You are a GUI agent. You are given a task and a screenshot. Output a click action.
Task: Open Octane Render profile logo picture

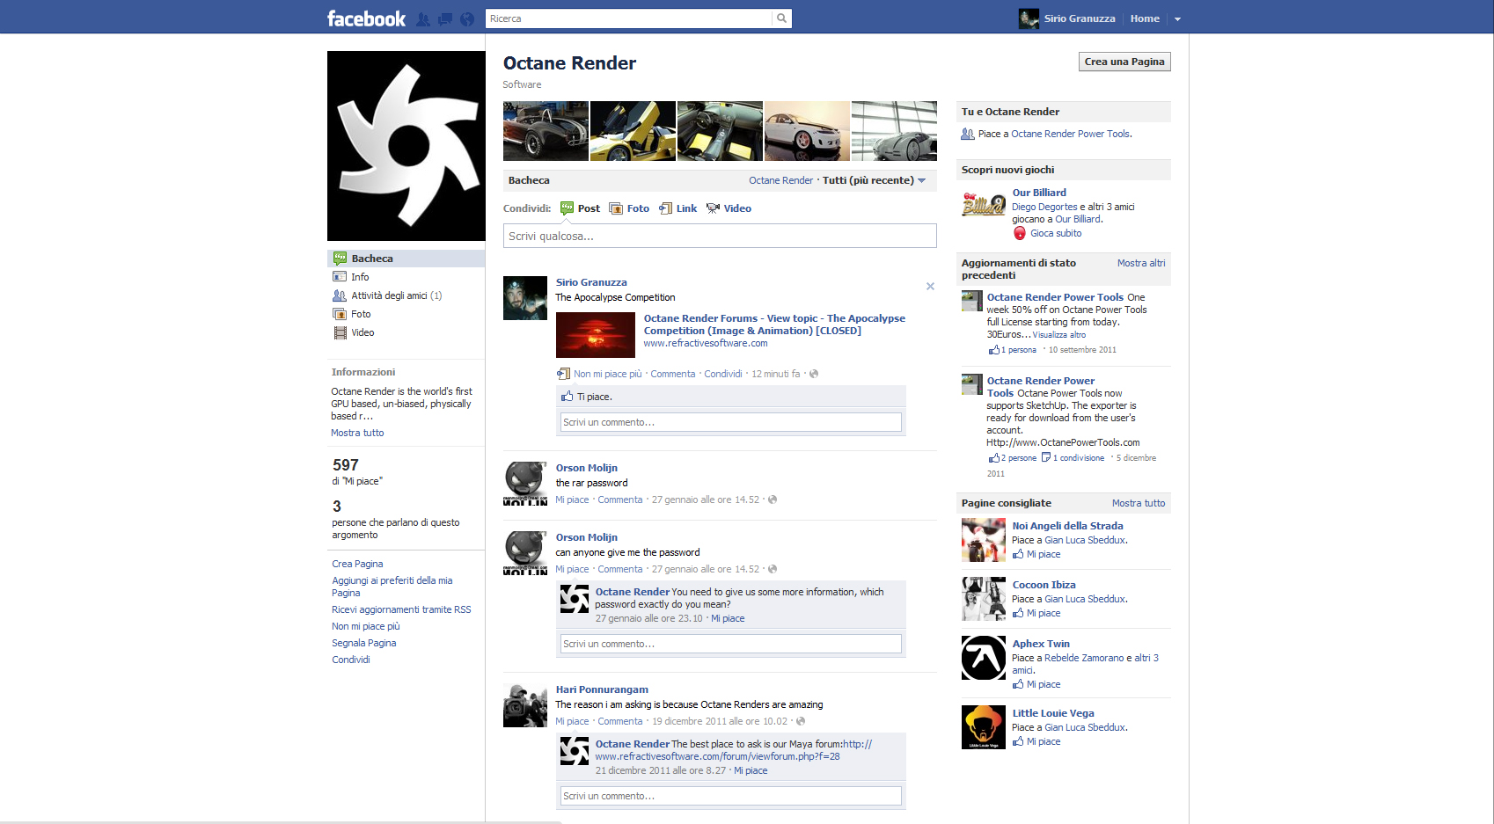(406, 146)
